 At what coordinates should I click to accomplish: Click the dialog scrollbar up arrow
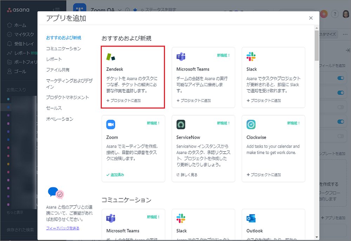click(x=317, y=28)
